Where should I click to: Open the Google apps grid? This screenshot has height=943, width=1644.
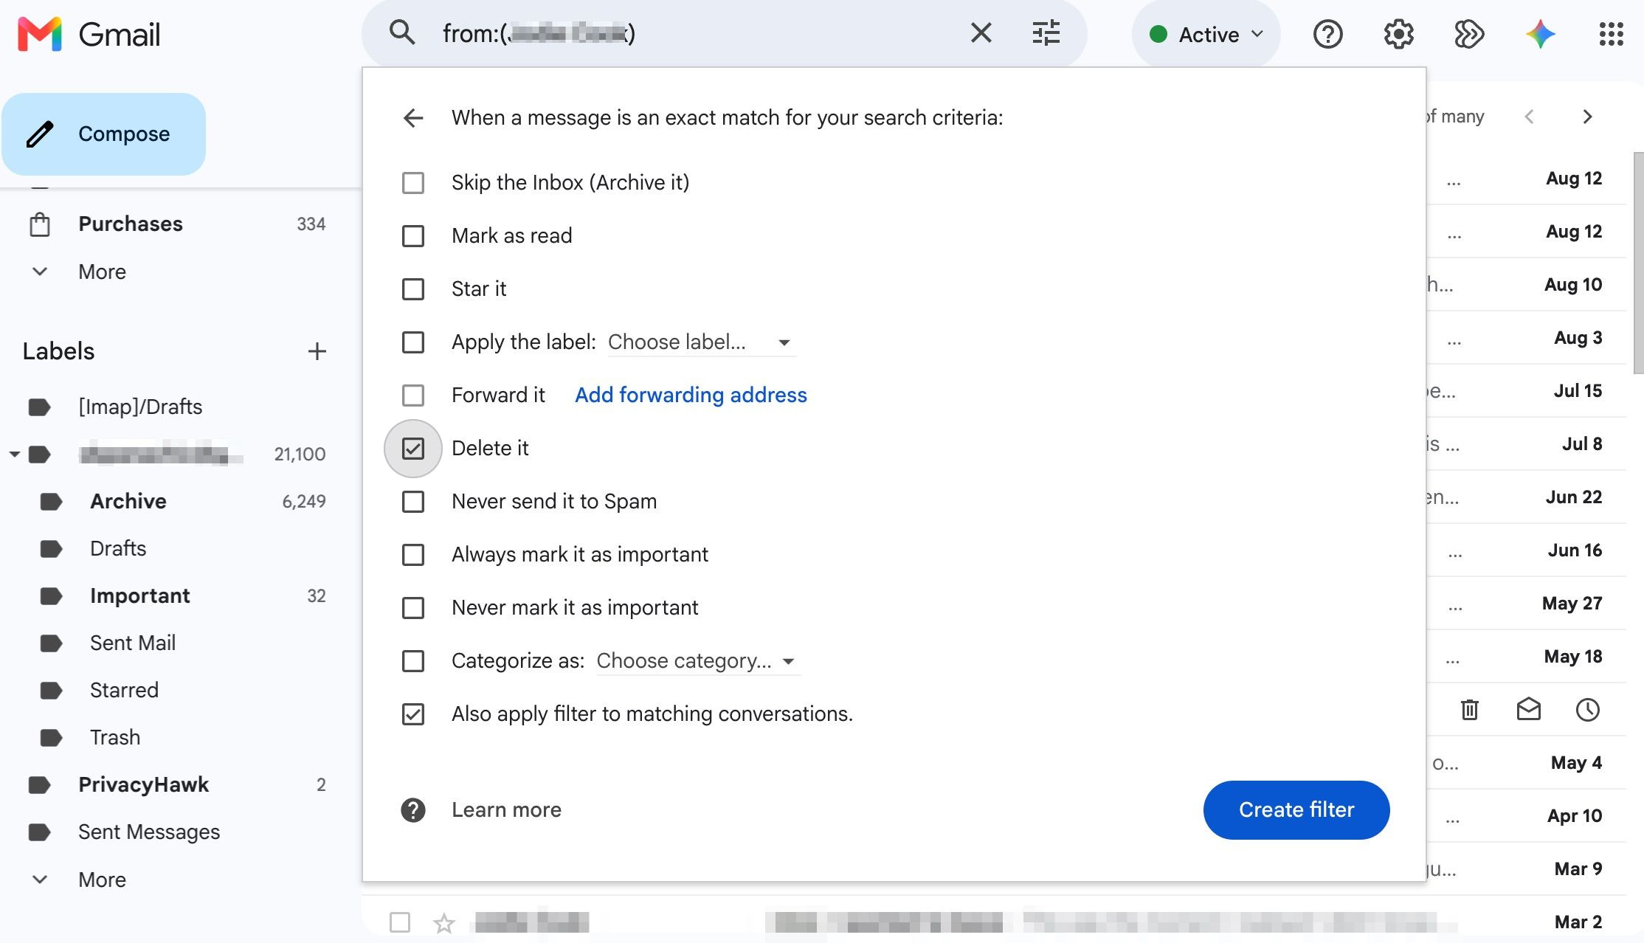pos(1611,34)
